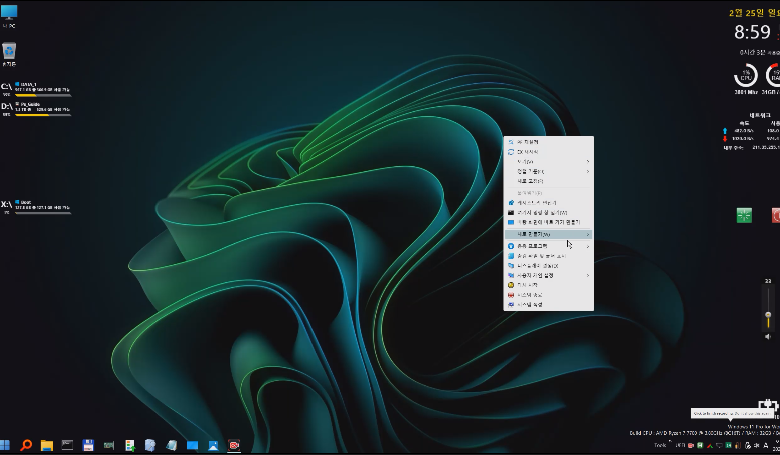Open the command prompt taskbar icon
Image resolution: width=780 pixels, height=455 pixels.
coord(67,445)
